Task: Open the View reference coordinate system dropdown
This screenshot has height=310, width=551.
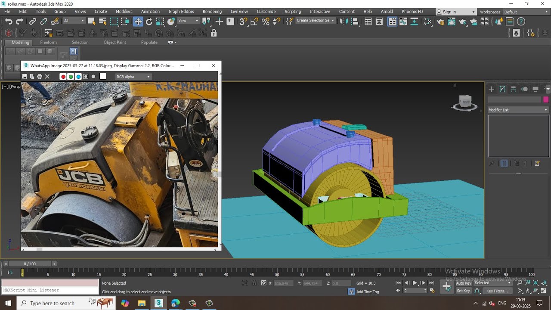Action: 188,21
